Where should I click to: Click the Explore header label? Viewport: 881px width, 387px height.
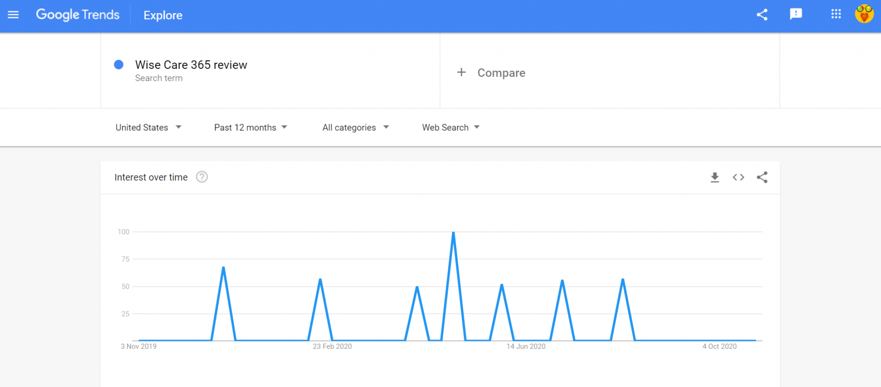pyautogui.click(x=163, y=15)
